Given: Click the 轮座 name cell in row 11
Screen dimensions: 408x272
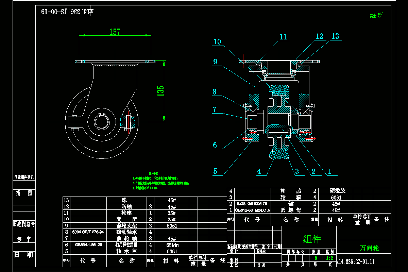Looking at the screenshot, I should click(x=126, y=213).
